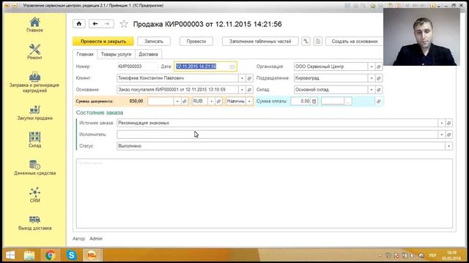The width and height of the screenshot is (469, 263).
Task: Click the 850,00 document sum value
Action: (x=136, y=101)
